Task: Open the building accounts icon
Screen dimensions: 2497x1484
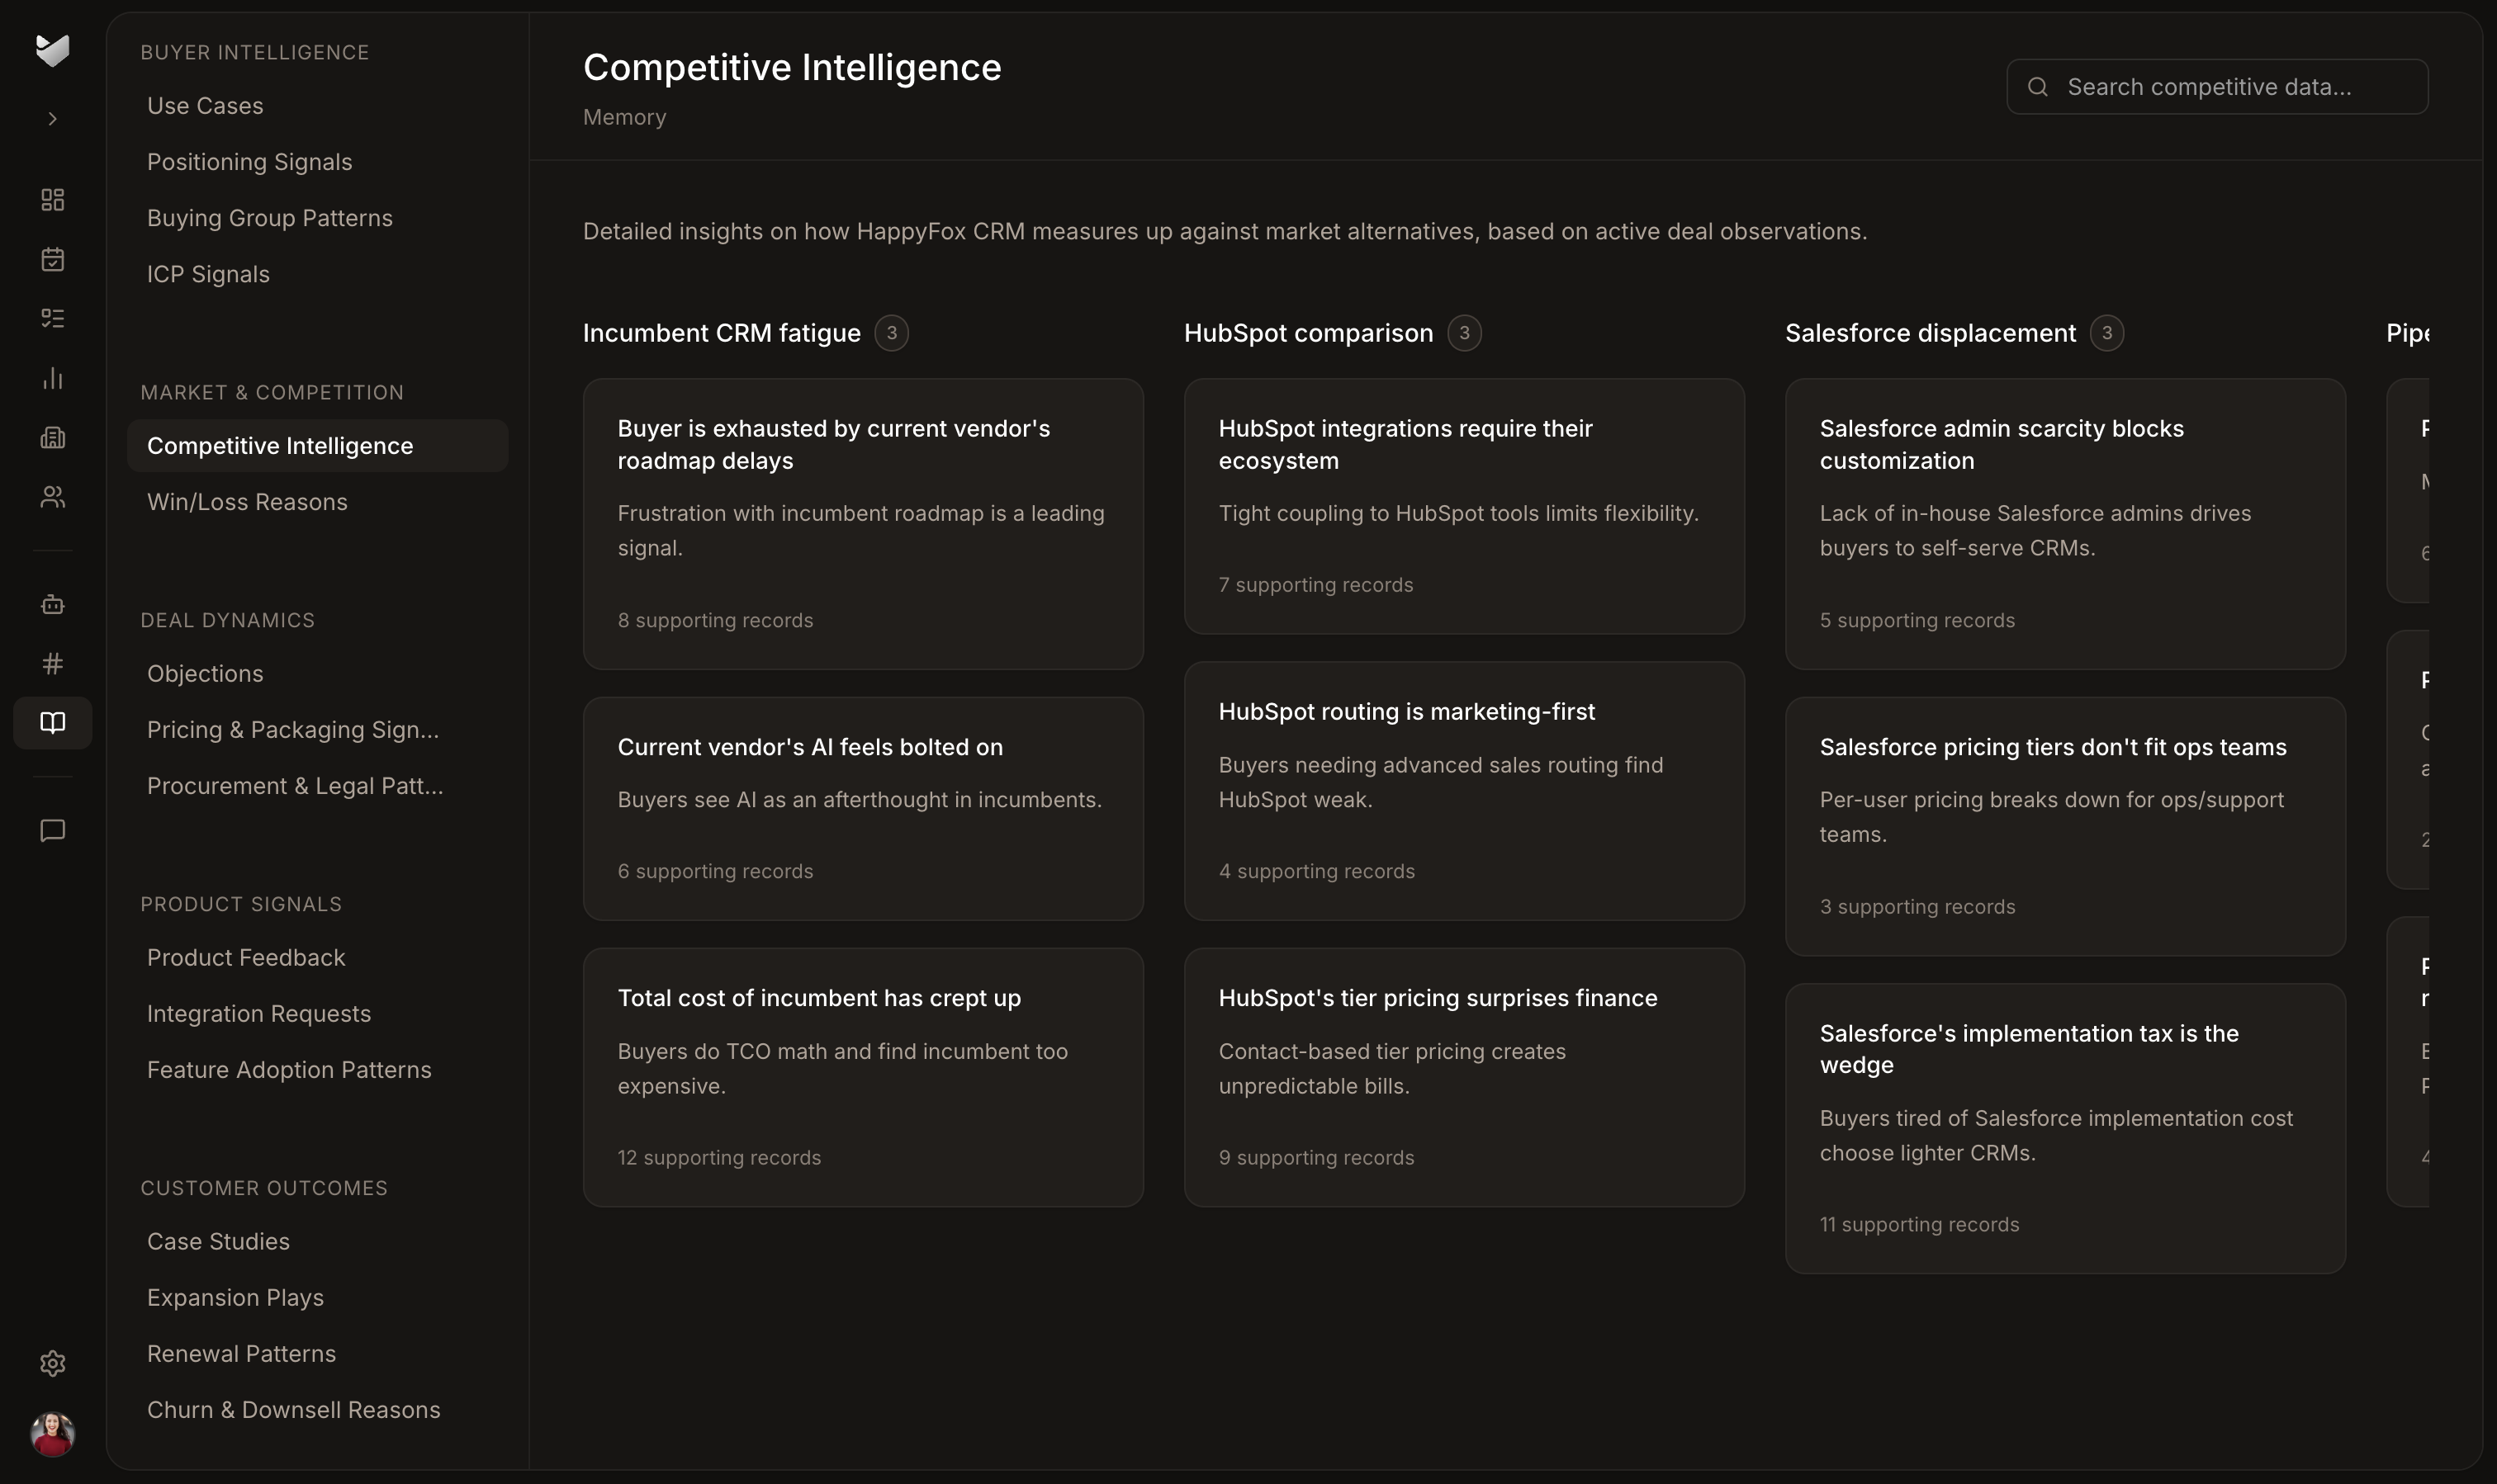Action: pos(52,437)
